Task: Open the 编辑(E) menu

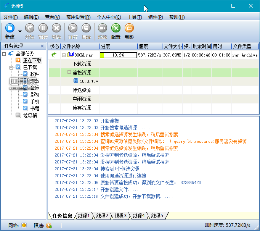Action: pos(31,17)
